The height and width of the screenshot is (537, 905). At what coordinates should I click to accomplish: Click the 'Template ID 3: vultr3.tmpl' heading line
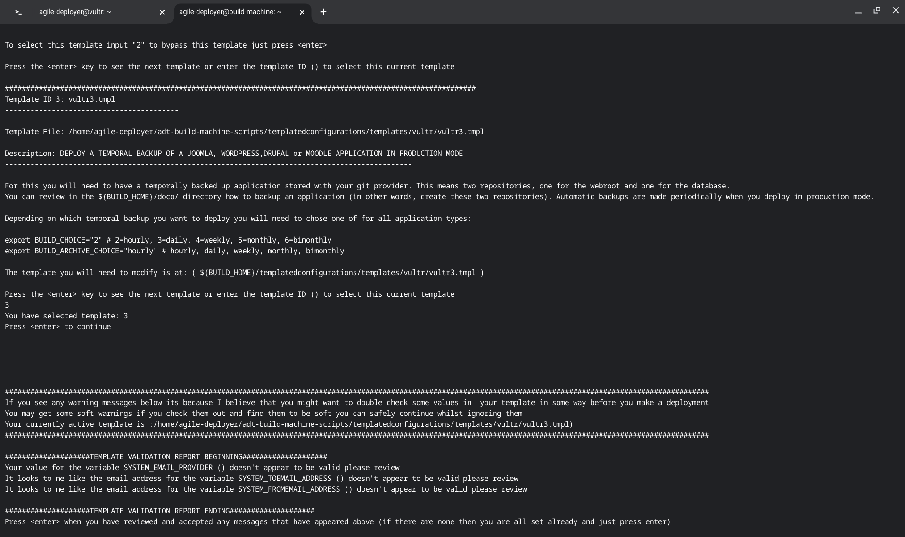pos(60,99)
